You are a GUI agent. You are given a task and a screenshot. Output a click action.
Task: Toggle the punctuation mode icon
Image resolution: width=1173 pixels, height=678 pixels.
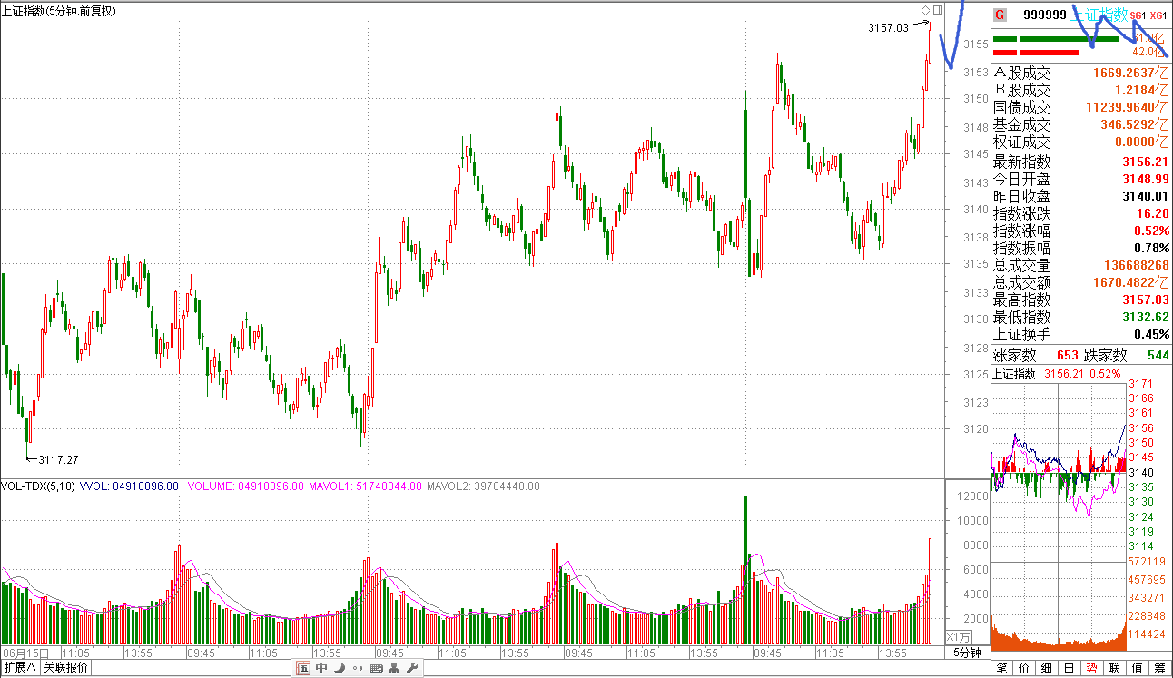pyautogui.click(x=358, y=669)
